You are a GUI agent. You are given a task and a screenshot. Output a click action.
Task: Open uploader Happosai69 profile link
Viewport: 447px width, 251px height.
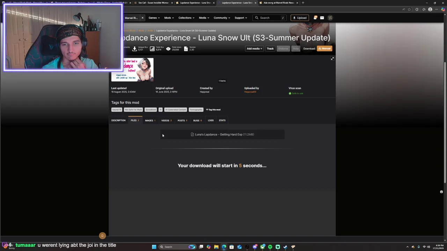pos(250,92)
